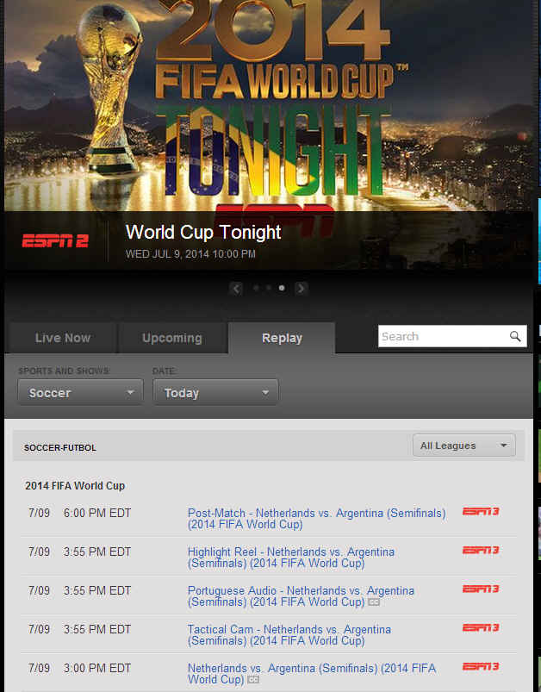Click ESPN3 logo beside Post-Match listing
541x692 pixels.
481,512
